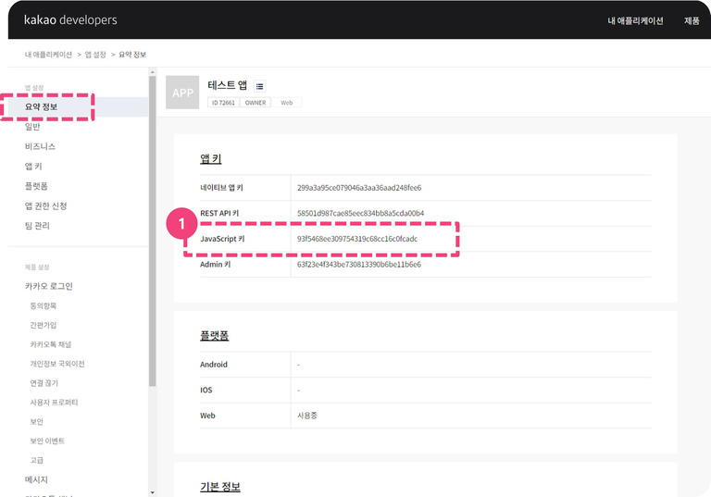Screen dimensions: 711x497
Task: Click the Android platform row label
Action: pyautogui.click(x=214, y=365)
